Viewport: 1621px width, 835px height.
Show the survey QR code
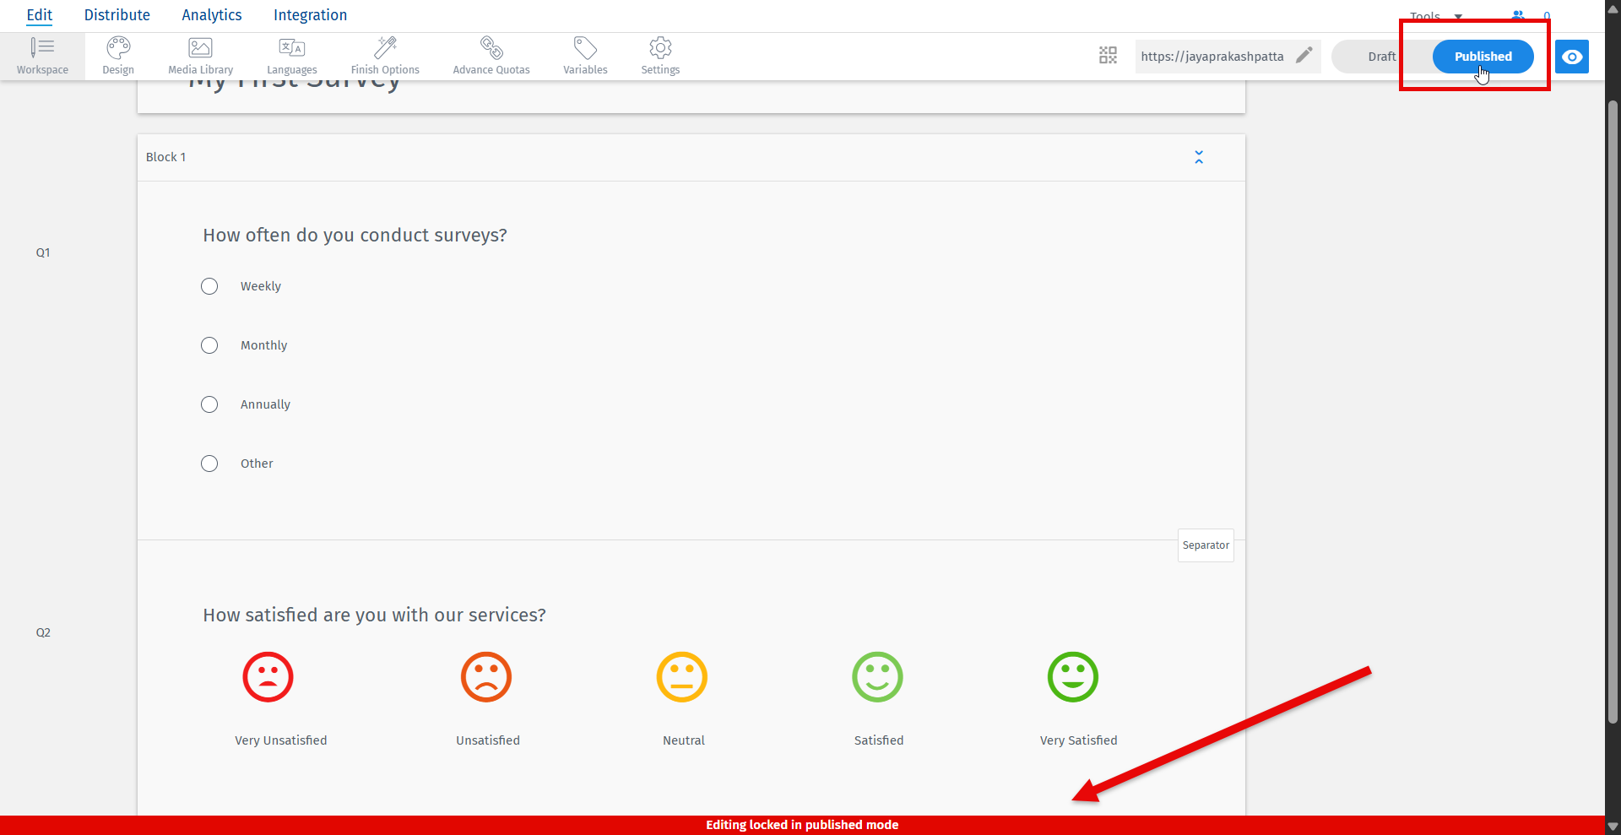click(x=1108, y=55)
